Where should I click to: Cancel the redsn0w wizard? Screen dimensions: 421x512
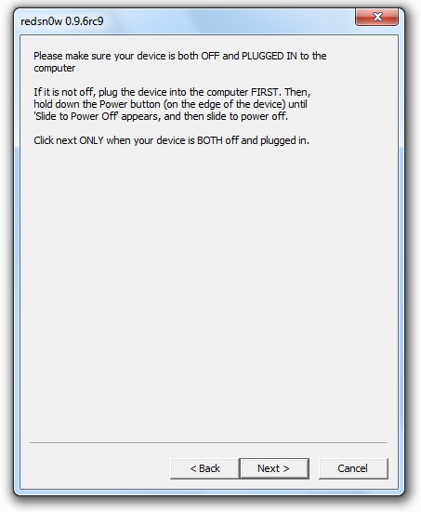[x=353, y=468]
